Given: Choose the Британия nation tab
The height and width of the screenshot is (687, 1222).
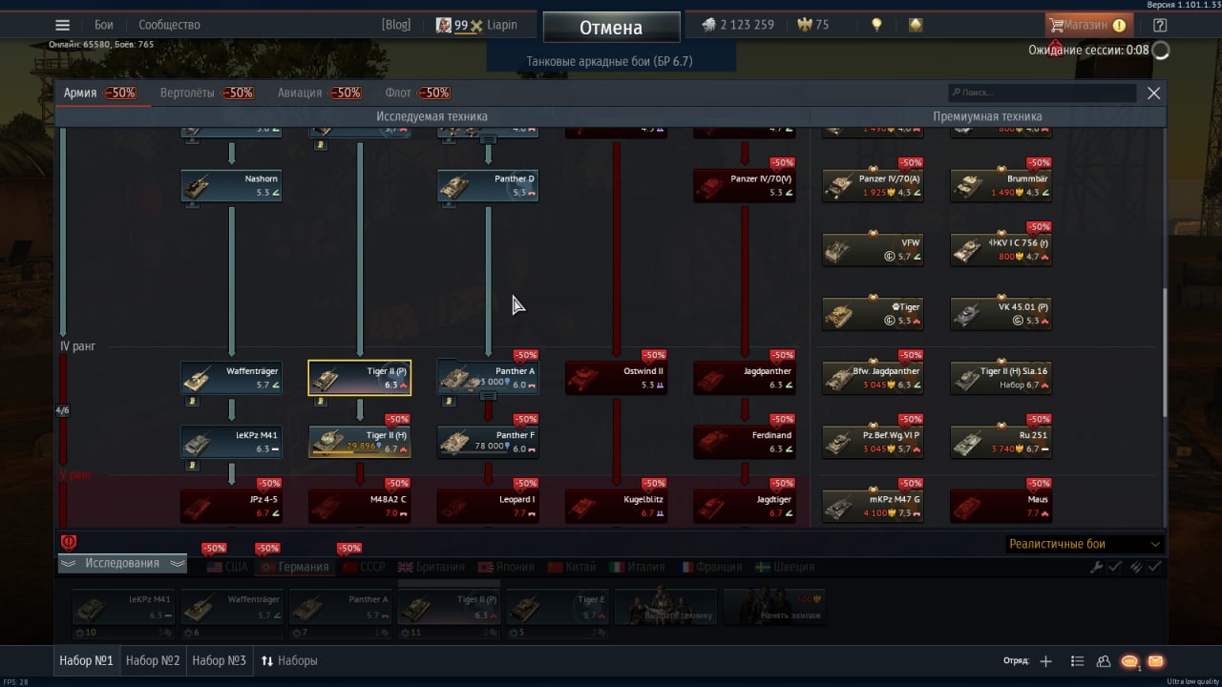Looking at the screenshot, I should (432, 567).
